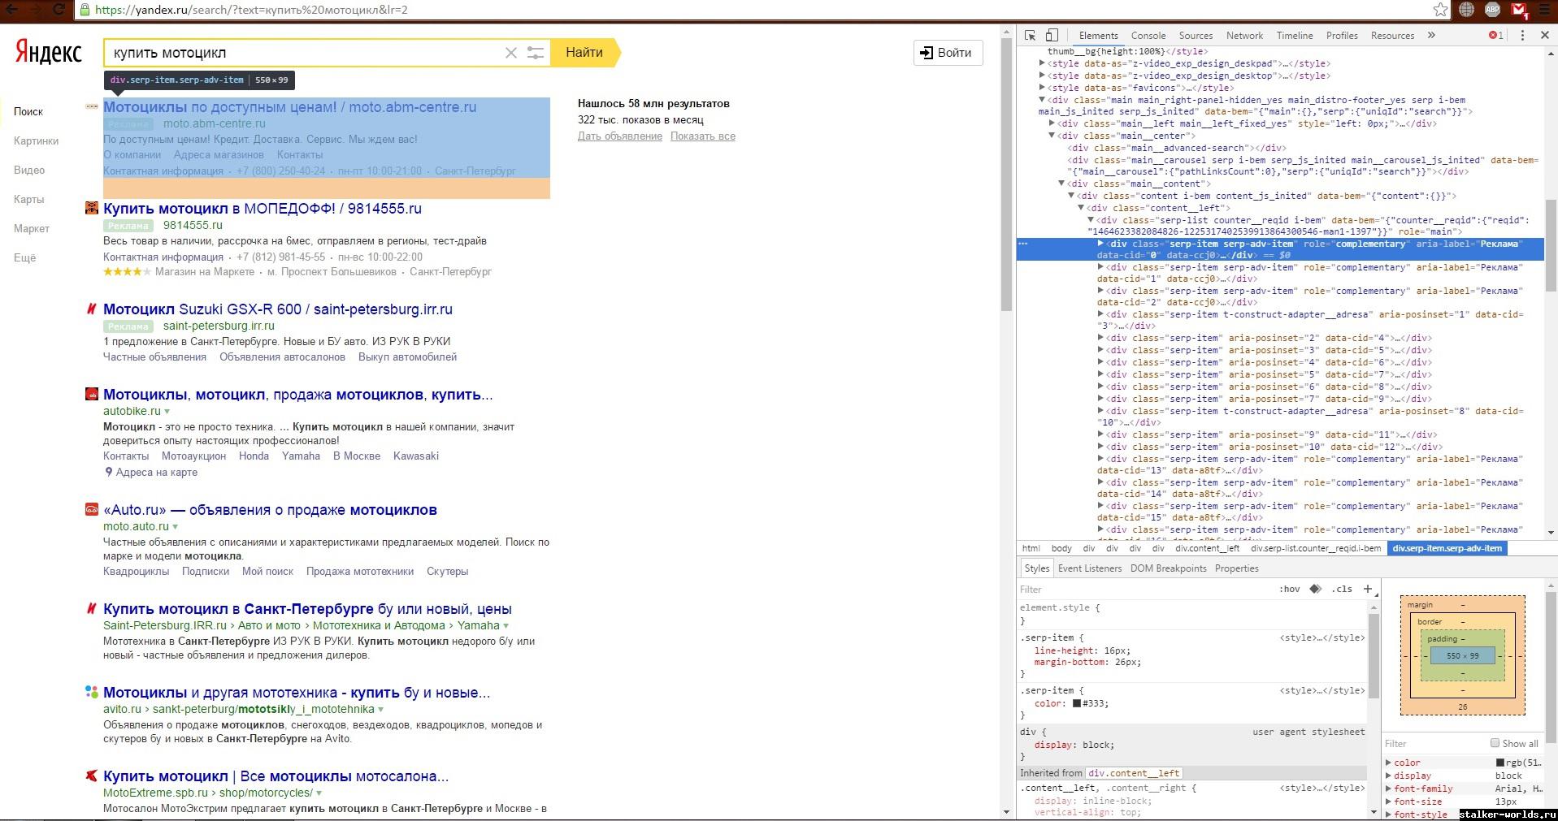Image resolution: width=1558 pixels, height=821 pixels.
Task: Open 'Маркет' in the left sidebar
Action: click(x=32, y=228)
